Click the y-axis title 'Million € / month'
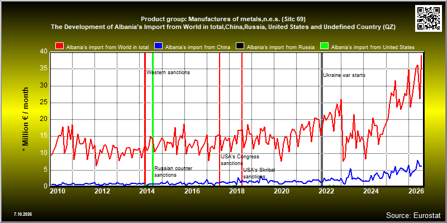The height and width of the screenshot is (223, 447). [26, 120]
